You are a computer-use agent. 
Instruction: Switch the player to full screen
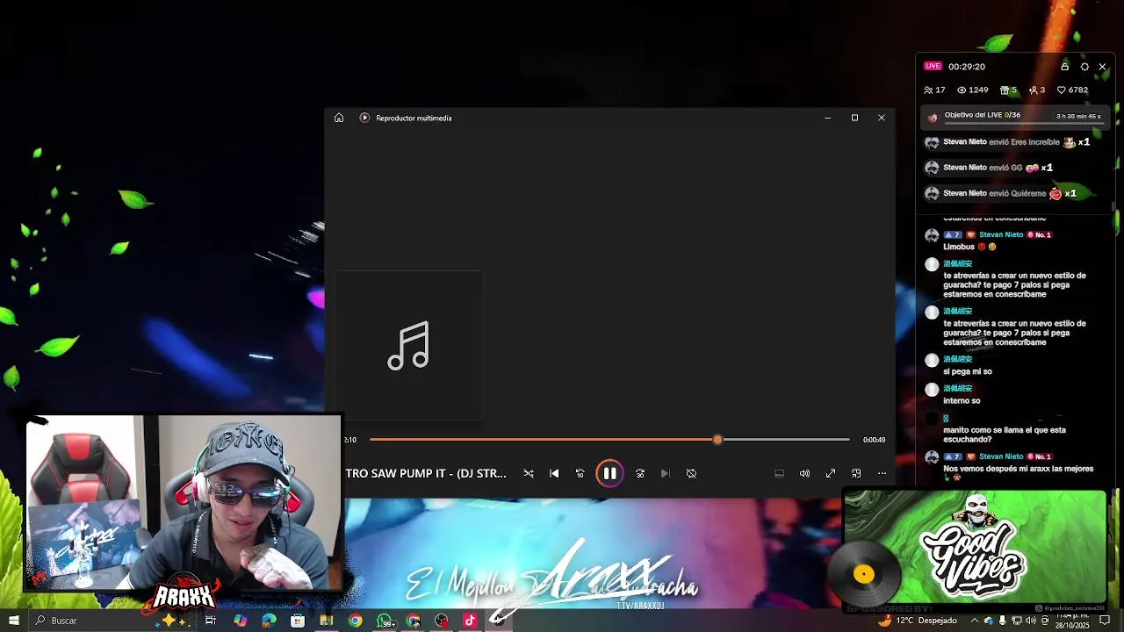[x=831, y=473]
